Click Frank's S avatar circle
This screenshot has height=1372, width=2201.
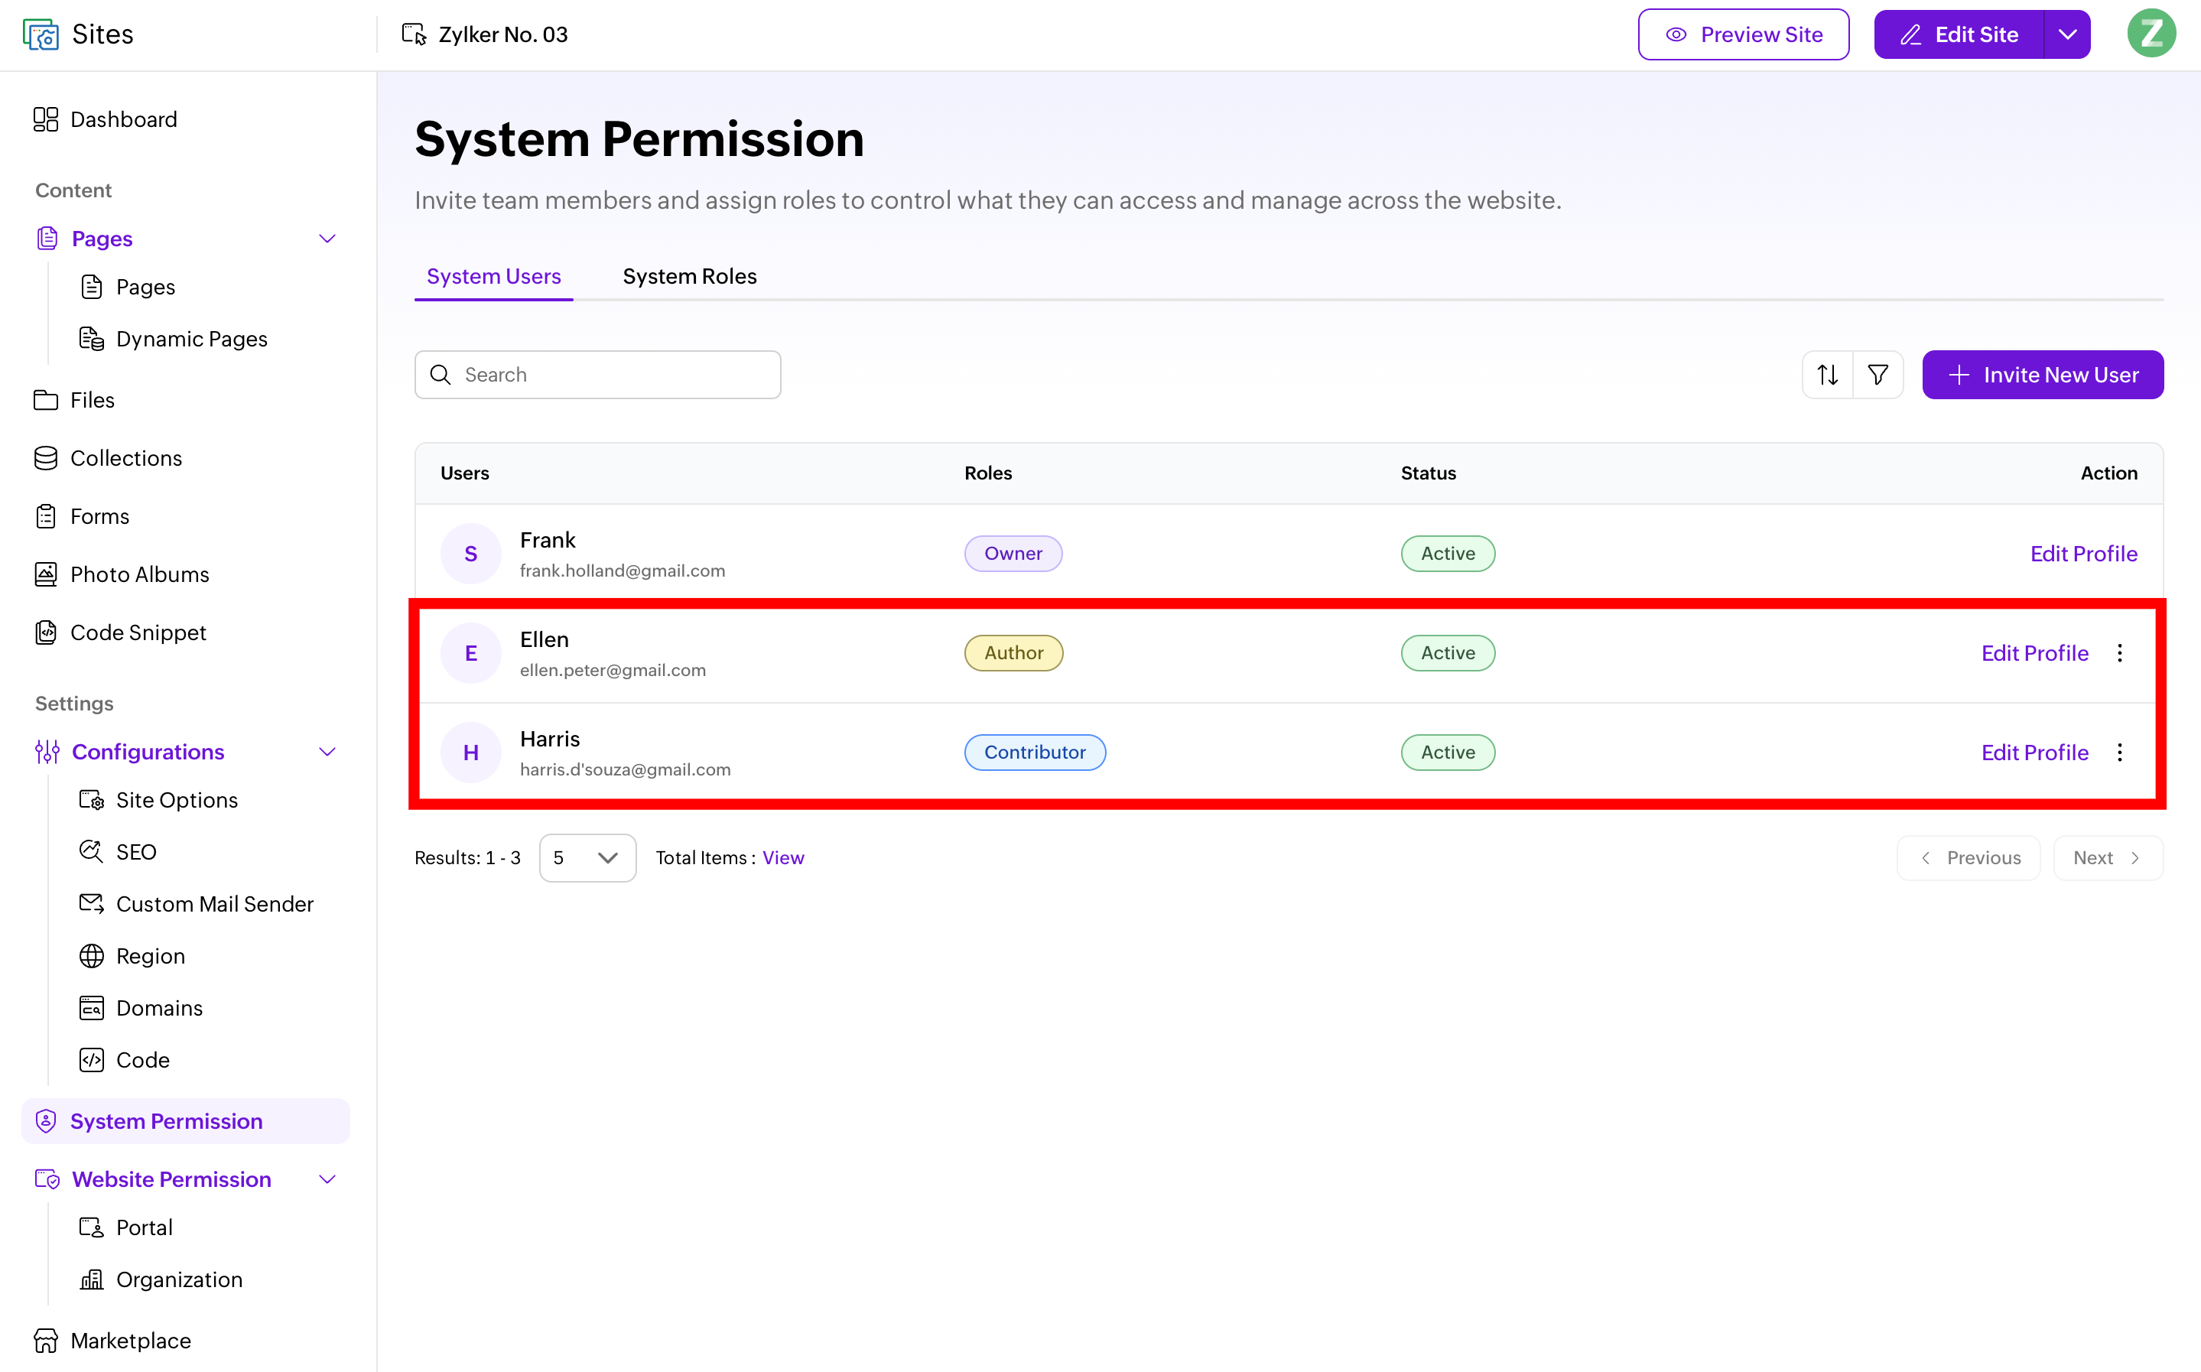[x=471, y=554]
